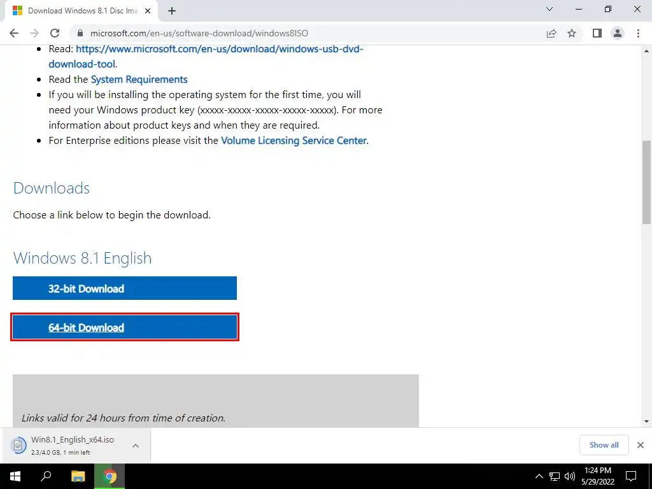The width and height of the screenshot is (652, 489).
Task: Open the Windows Start menu
Action: click(x=15, y=476)
